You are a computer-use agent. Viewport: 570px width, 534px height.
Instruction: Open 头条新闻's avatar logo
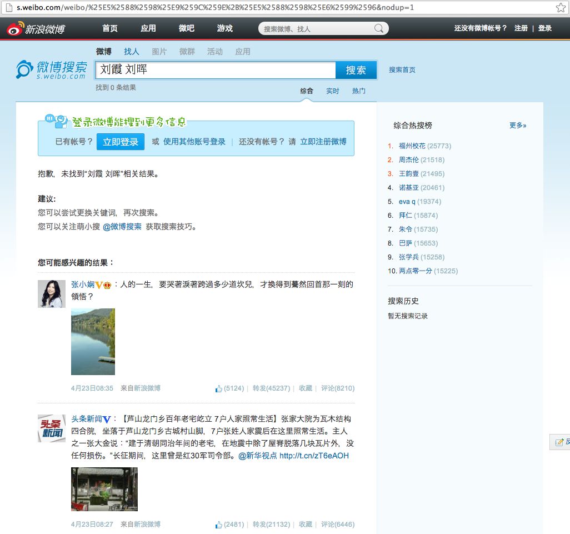pos(52,428)
